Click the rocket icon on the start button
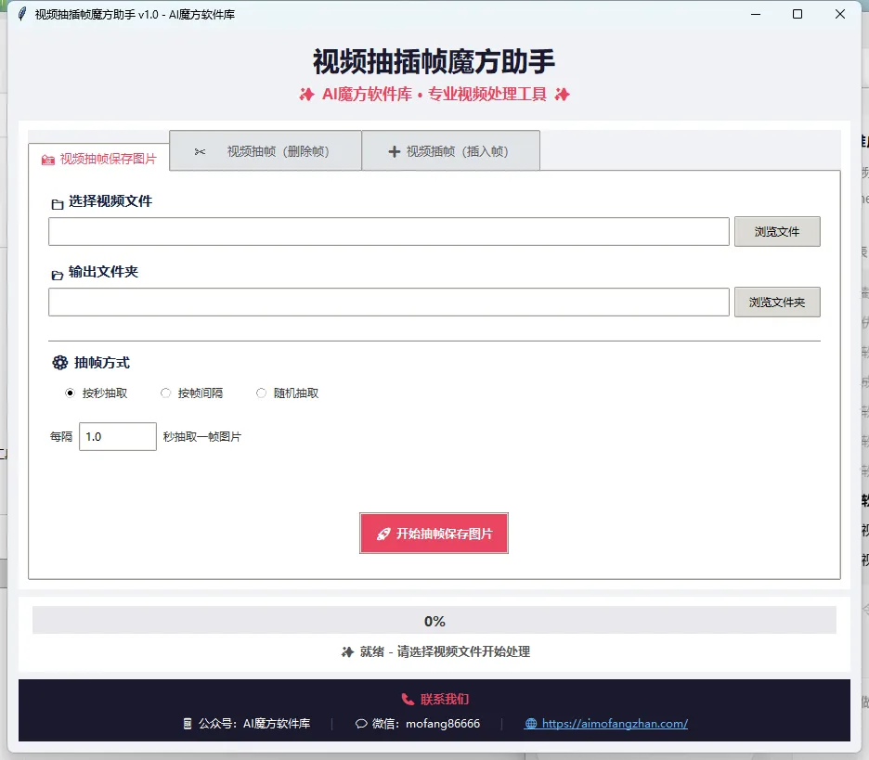This screenshot has width=869, height=760. click(x=383, y=534)
